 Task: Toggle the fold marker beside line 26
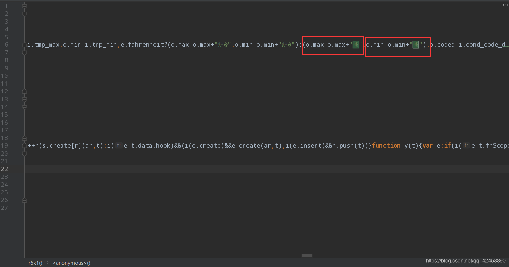25,200
